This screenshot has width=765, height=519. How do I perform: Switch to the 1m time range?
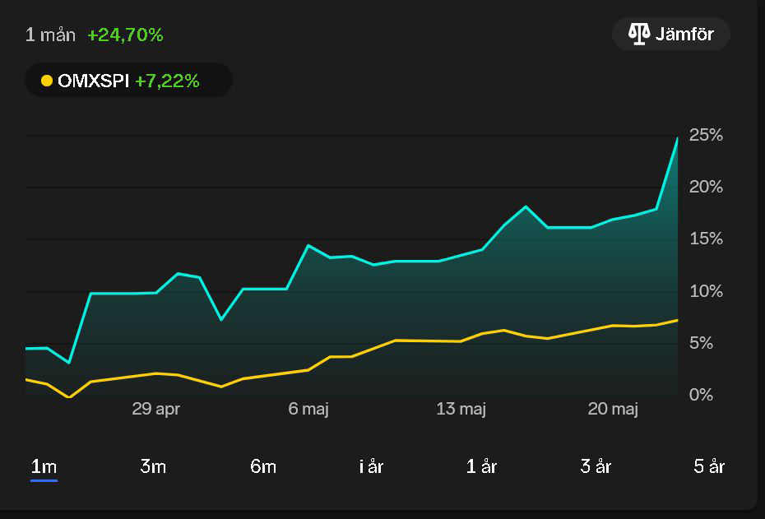click(x=44, y=466)
